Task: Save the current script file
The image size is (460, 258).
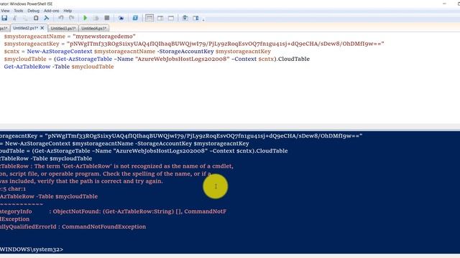Action: tap(4, 18)
